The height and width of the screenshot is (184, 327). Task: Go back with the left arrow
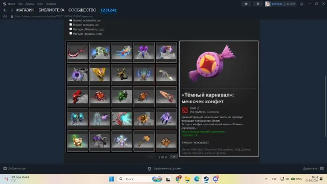[5, 10]
